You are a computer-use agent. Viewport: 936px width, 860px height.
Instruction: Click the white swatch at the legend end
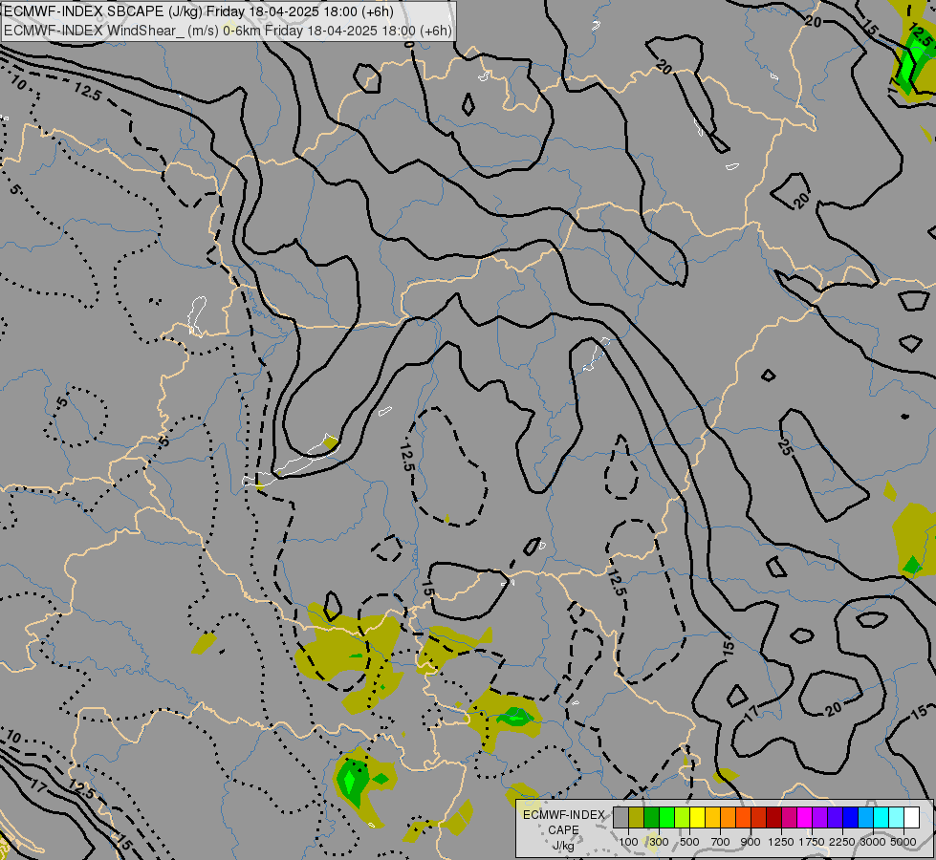coord(912,818)
